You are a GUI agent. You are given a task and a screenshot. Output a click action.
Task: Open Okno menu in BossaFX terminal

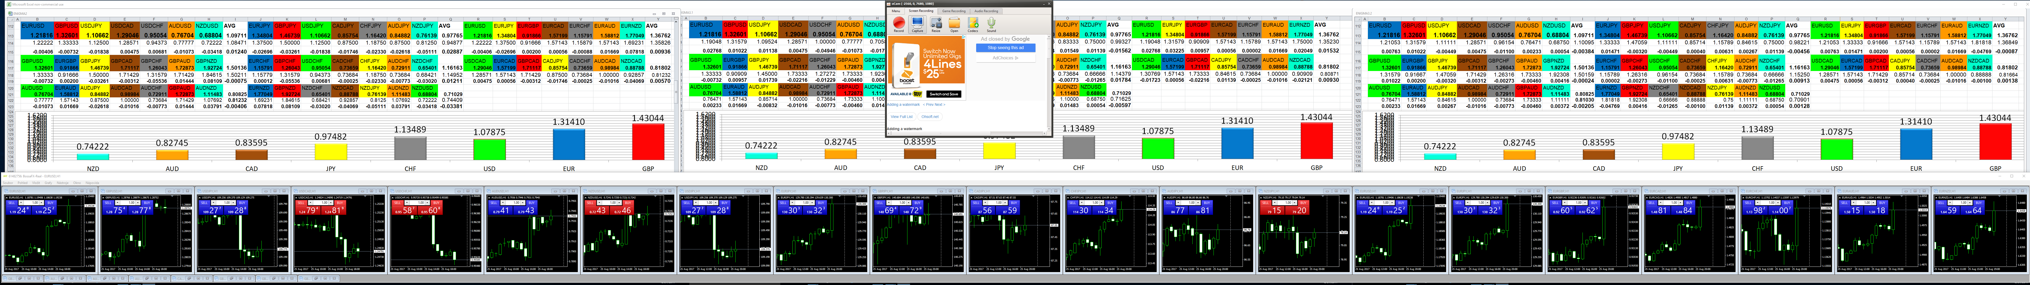[77, 183]
